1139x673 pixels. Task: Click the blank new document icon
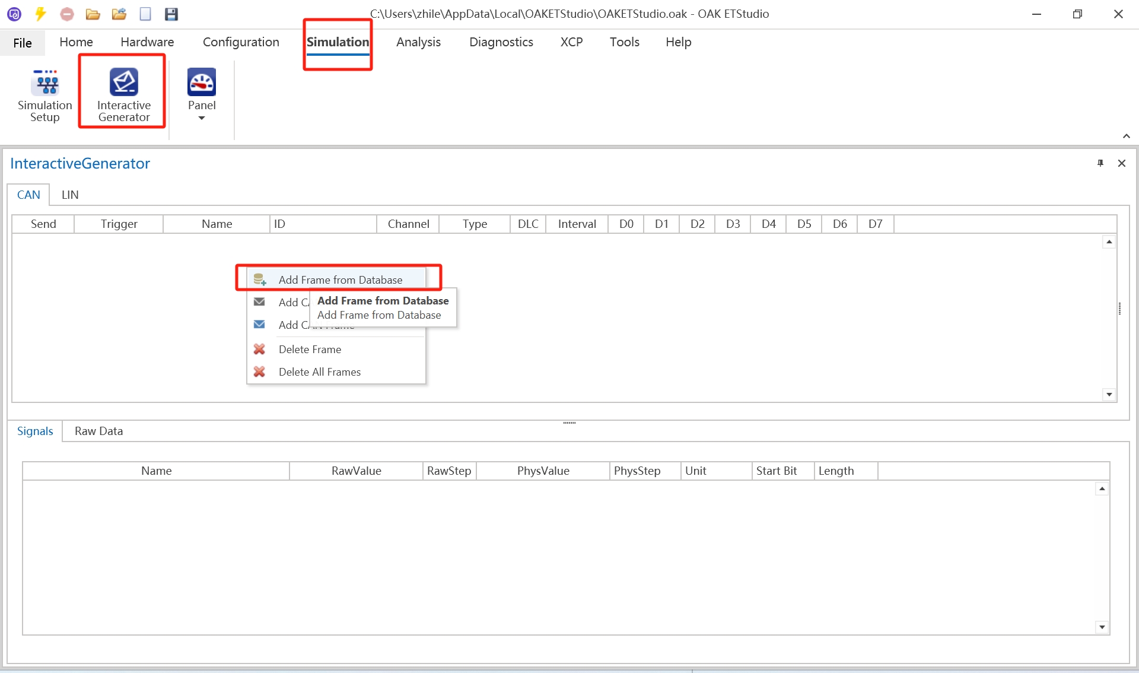click(x=145, y=14)
